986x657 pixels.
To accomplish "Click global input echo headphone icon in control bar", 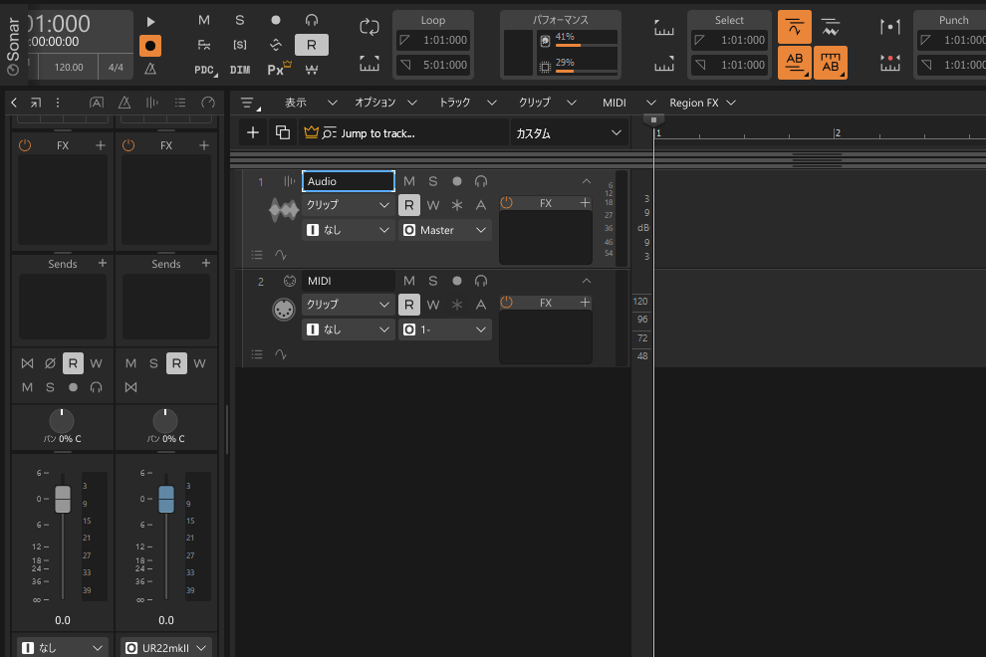I will [x=312, y=20].
